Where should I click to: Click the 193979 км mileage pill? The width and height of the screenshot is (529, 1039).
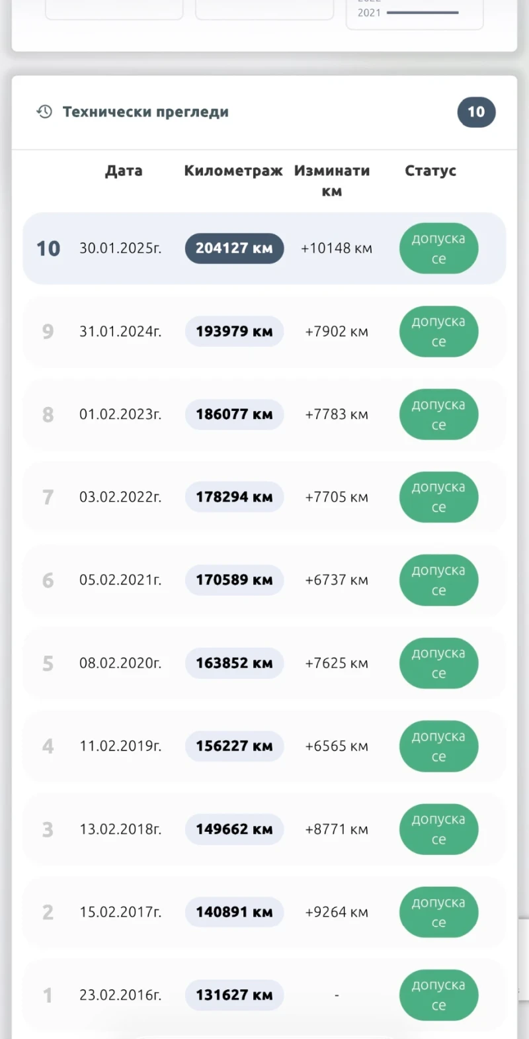click(x=234, y=332)
